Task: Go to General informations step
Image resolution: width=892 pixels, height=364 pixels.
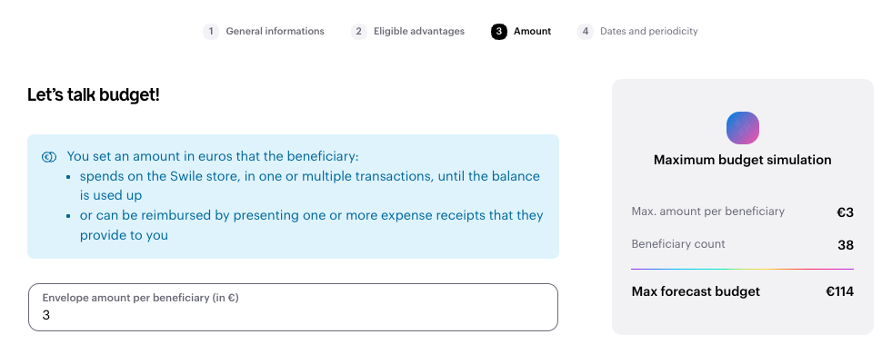Action: [x=275, y=32]
